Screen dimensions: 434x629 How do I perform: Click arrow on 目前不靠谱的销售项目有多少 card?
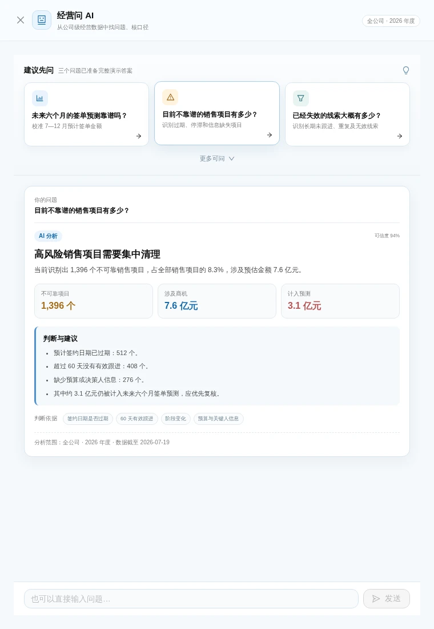point(270,135)
